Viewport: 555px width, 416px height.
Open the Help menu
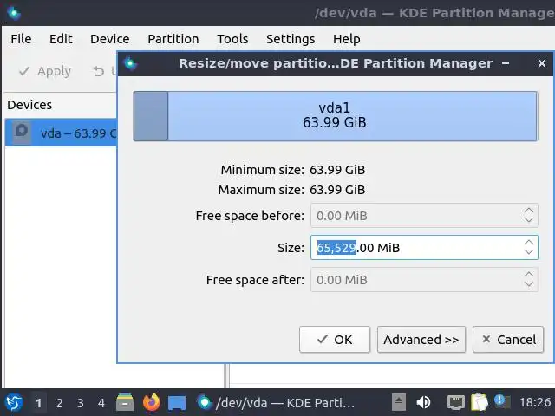347,39
